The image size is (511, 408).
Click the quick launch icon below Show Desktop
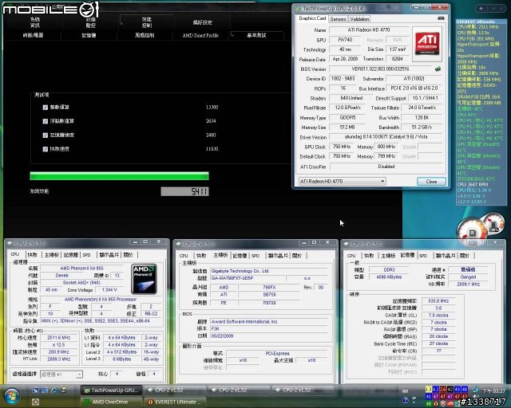coord(35,402)
